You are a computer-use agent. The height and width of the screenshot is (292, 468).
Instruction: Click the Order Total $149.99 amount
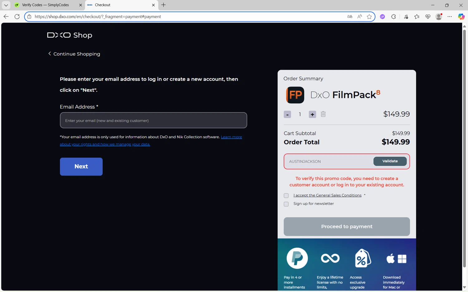coord(396,142)
